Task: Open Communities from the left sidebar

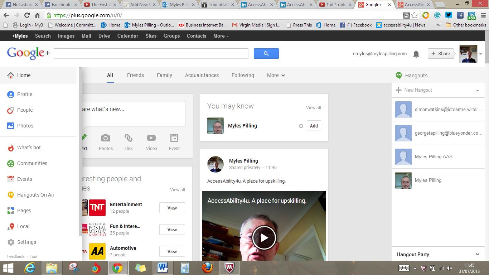Action: coord(32,163)
